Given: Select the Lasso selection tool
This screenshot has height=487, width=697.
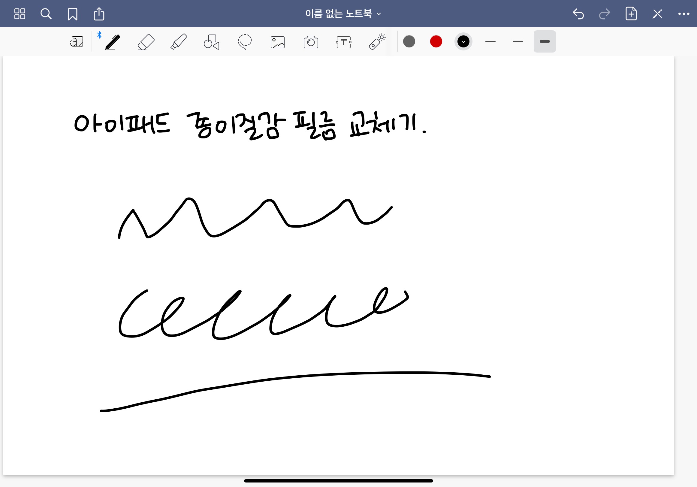Looking at the screenshot, I should pos(244,42).
